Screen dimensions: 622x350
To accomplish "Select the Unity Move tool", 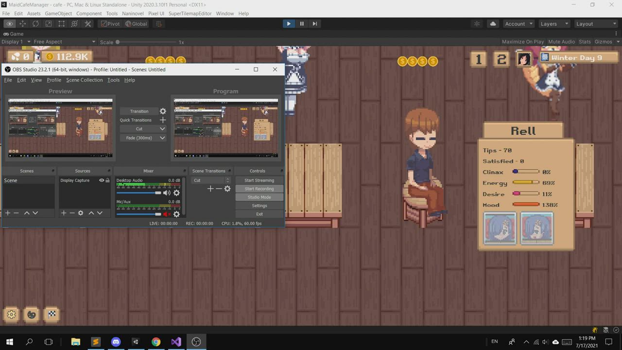I will coord(22,23).
